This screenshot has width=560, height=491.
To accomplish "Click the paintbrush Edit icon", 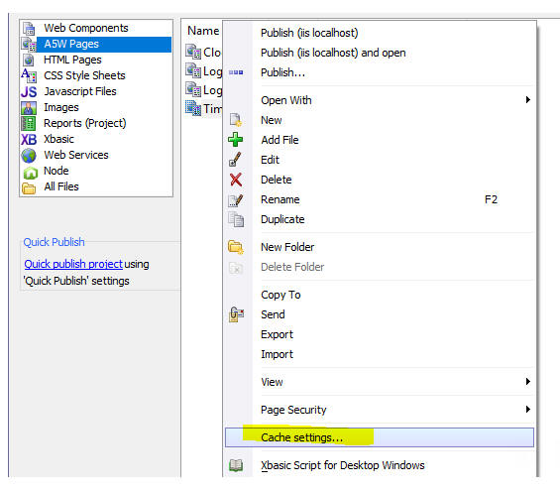I will [235, 160].
